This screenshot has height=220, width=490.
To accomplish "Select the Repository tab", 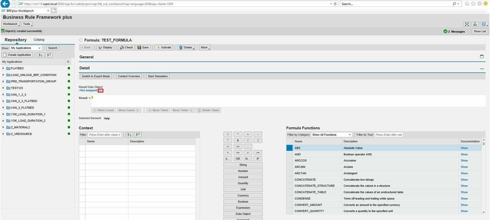I will pyautogui.click(x=16, y=40).
